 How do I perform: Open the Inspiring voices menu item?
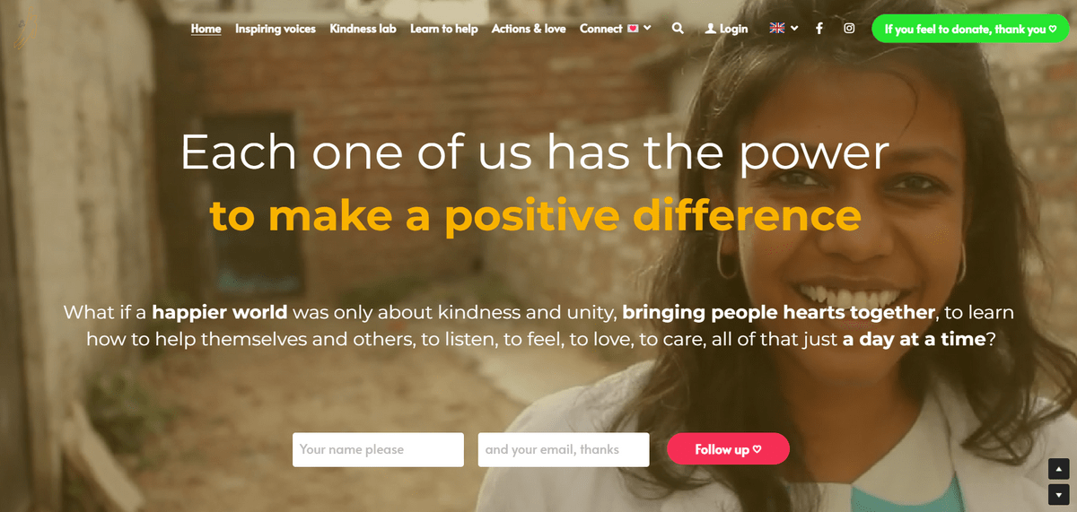coord(276,29)
